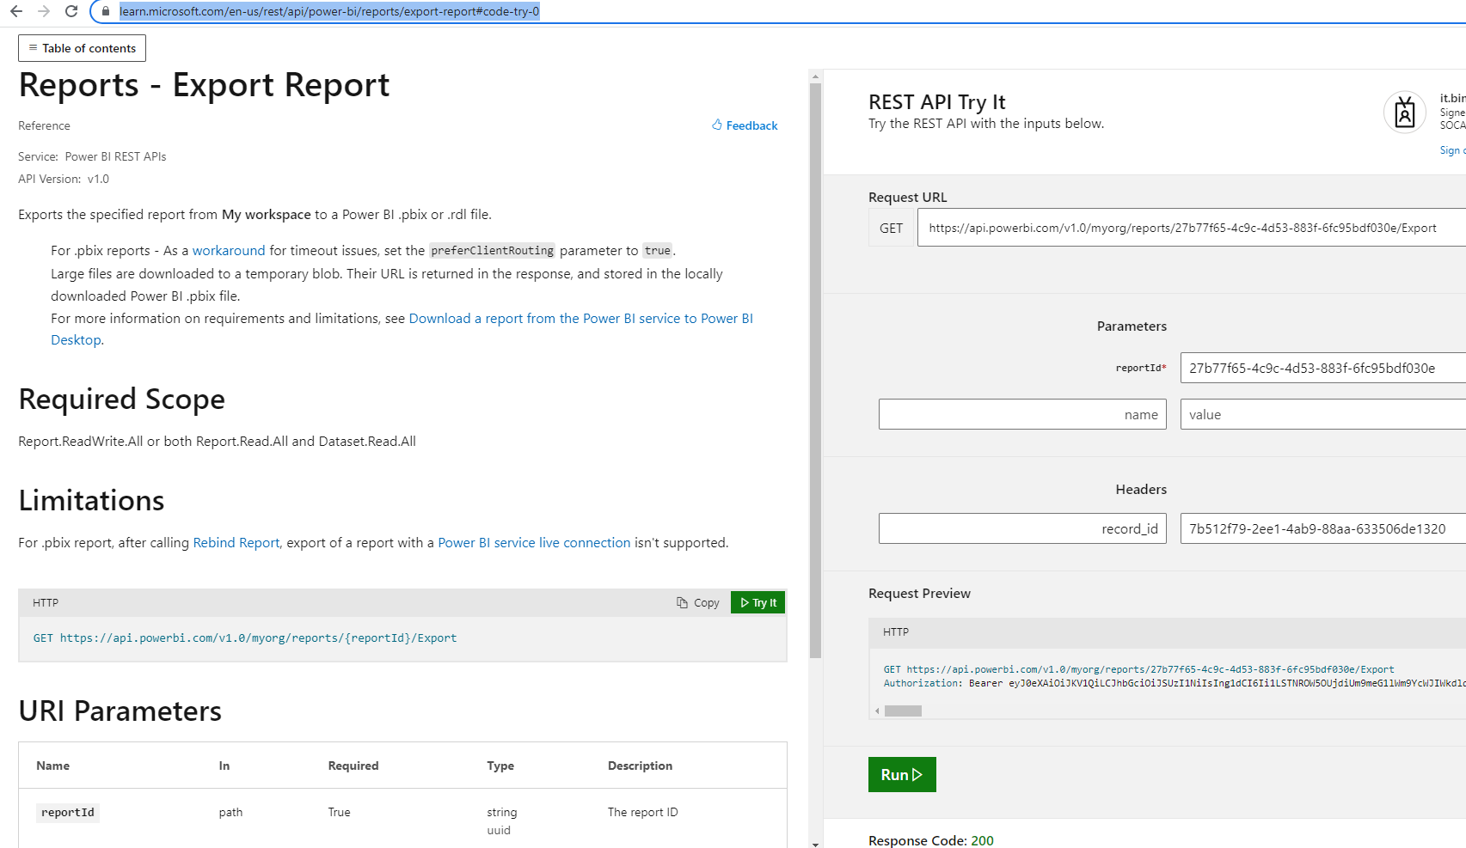Click the 'true' inline code text
The width and height of the screenshot is (1466, 848).
tap(658, 251)
